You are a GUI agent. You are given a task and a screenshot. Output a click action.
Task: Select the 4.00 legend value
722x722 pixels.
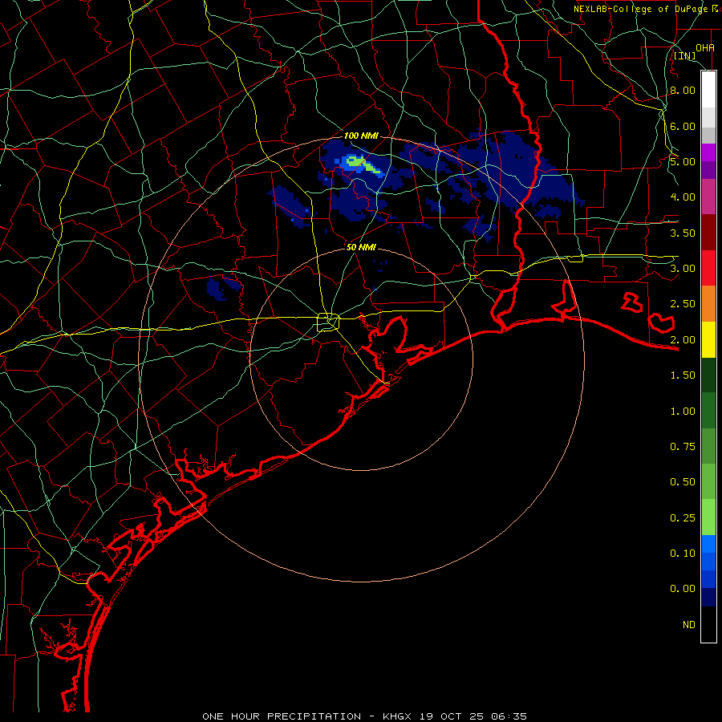click(683, 197)
